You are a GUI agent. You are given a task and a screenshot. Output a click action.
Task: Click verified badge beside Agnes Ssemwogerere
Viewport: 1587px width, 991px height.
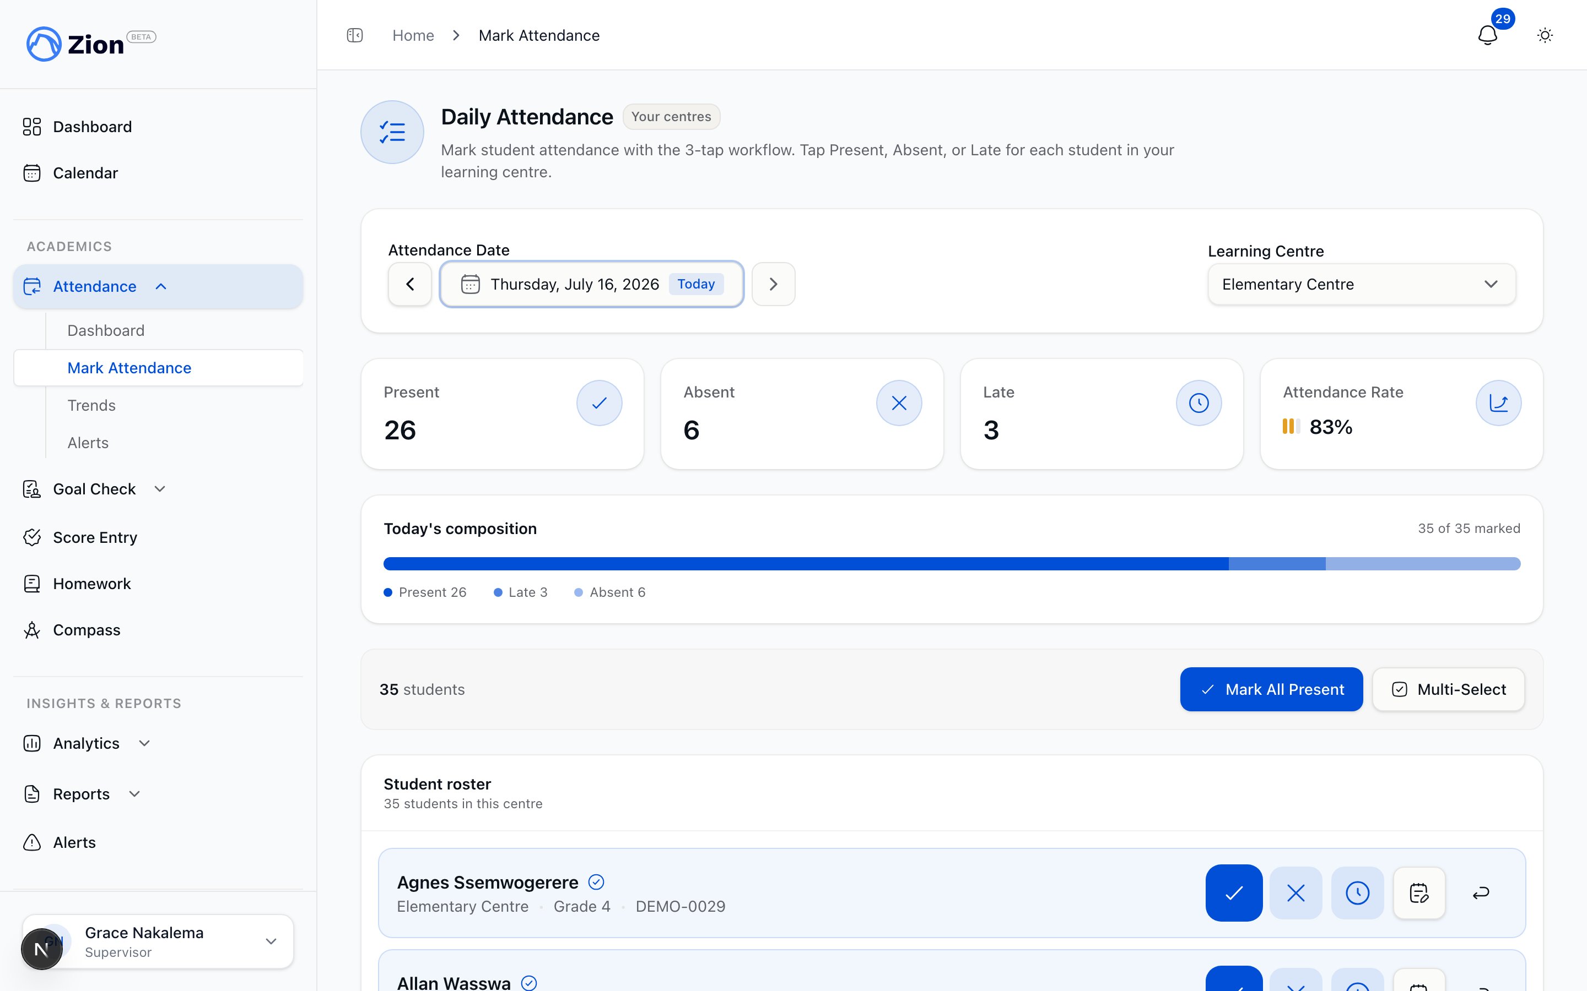596,882
